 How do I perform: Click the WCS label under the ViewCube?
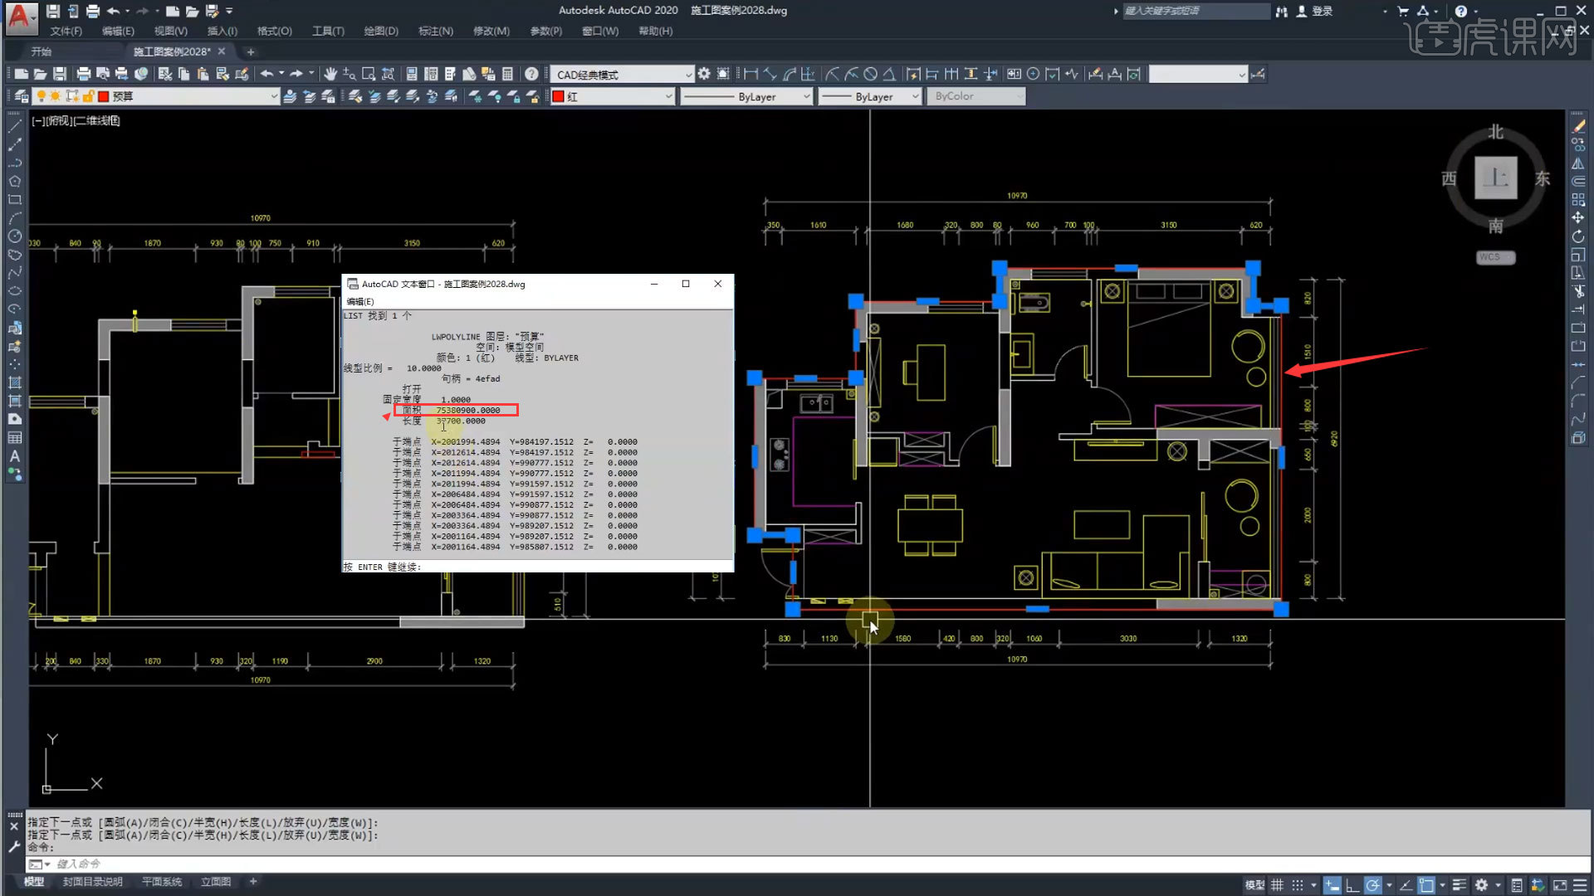tap(1496, 257)
